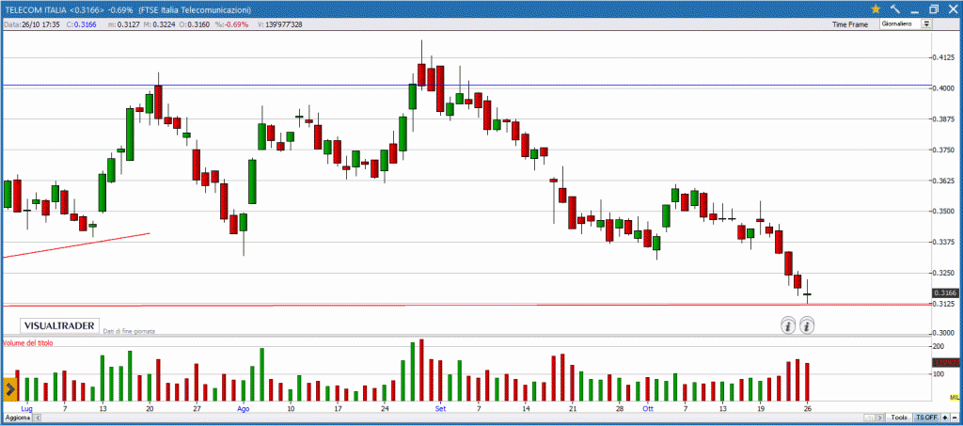
Task: Click the closing value 'C:0.3166'
Action: (81, 24)
